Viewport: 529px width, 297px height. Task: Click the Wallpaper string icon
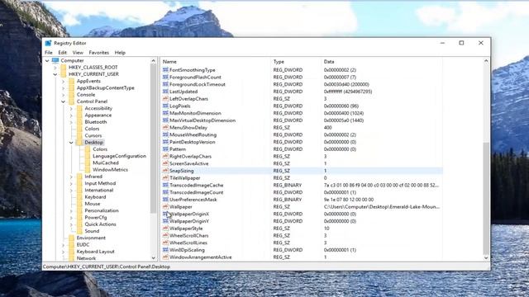165,207
